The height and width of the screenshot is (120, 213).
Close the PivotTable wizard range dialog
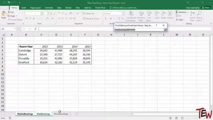[x=163, y=25]
